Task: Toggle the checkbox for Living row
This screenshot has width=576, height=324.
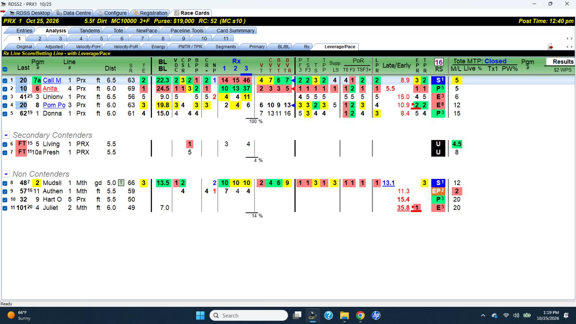Action: pos(5,144)
